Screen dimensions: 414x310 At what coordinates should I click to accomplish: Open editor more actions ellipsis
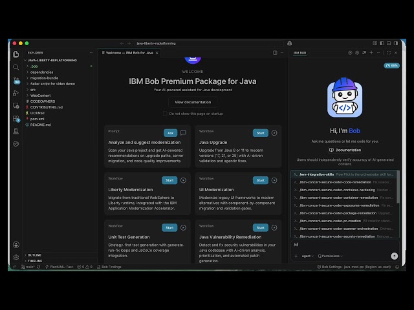[282, 53]
